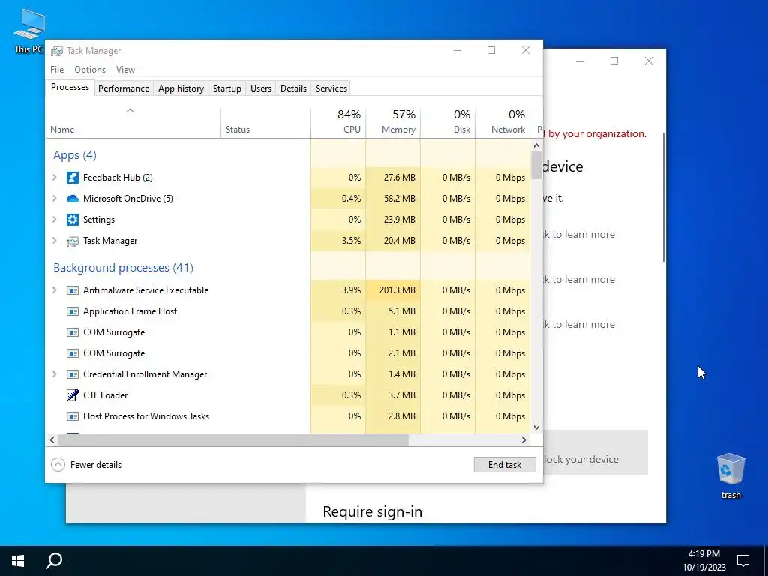The height and width of the screenshot is (576, 768).
Task: Click the Feedback Hub app icon
Action: coord(73,178)
